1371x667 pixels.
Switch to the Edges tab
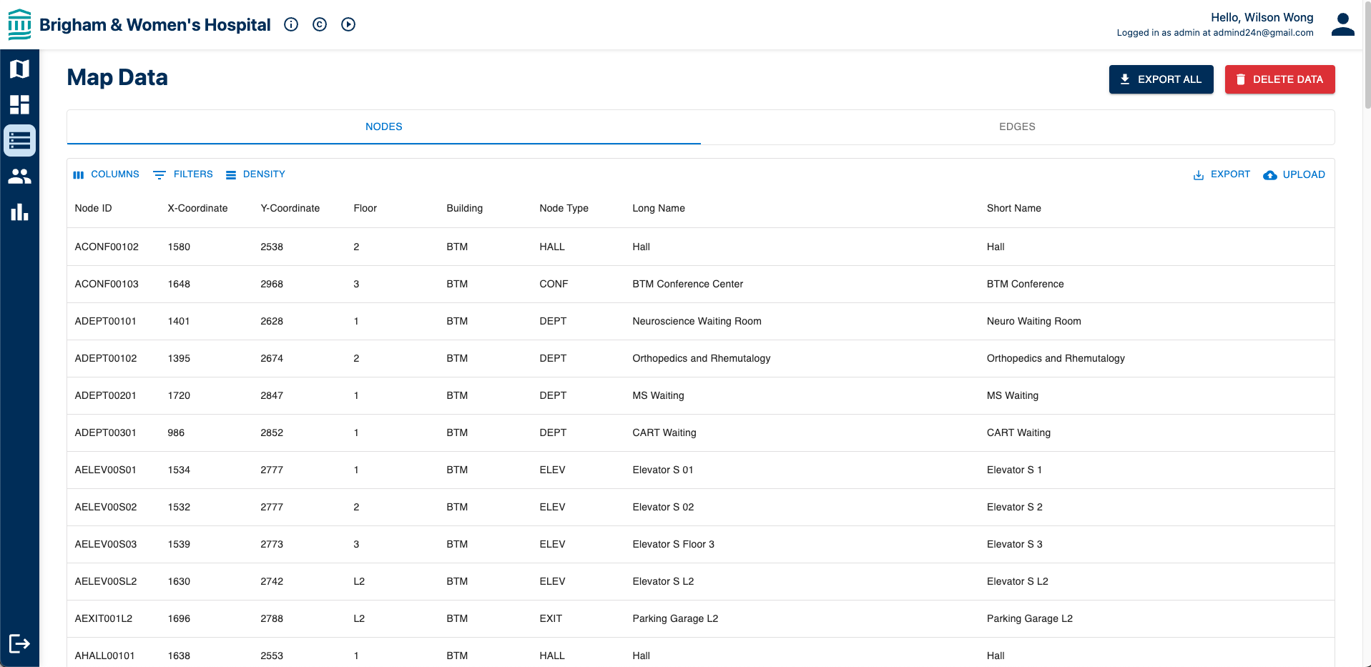[1017, 127]
